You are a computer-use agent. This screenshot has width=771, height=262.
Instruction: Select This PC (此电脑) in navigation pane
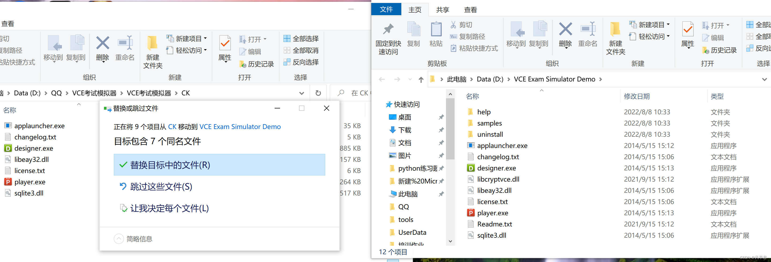coord(403,194)
